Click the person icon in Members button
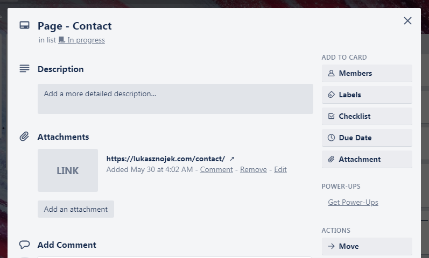 pyautogui.click(x=331, y=73)
